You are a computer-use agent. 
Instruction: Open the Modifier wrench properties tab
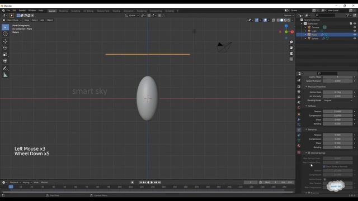click(299, 119)
